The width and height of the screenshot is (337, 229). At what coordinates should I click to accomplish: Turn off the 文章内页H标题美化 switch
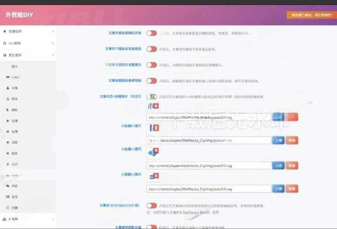(x=152, y=97)
